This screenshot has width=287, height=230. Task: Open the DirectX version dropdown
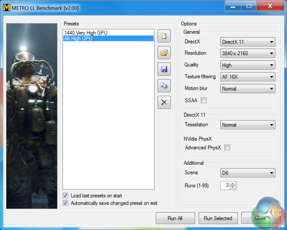248,42
